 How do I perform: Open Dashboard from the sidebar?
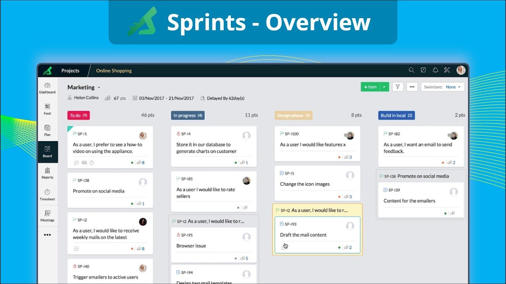click(x=47, y=88)
